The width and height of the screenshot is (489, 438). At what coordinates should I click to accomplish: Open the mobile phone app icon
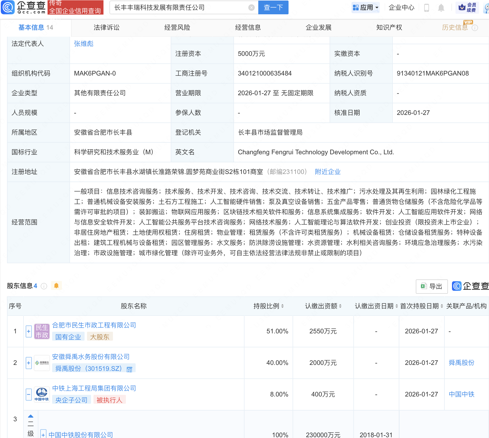[427, 8]
